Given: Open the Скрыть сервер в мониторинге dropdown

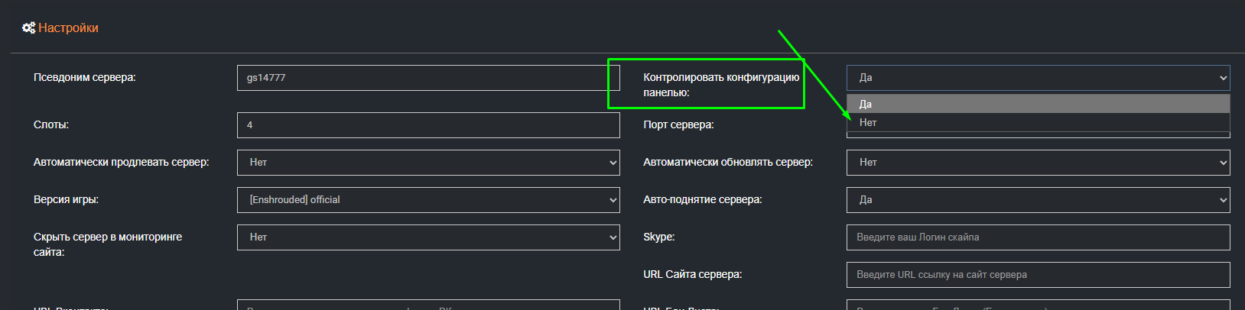Looking at the screenshot, I should (x=427, y=237).
